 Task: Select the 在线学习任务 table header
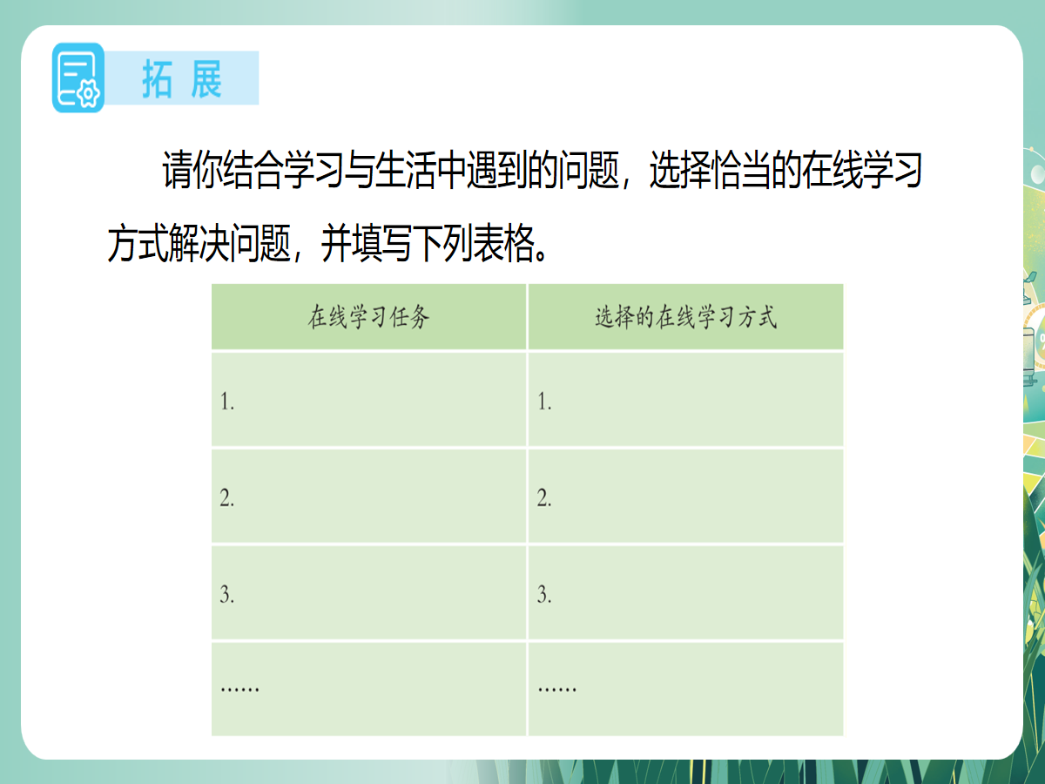pyautogui.click(x=368, y=317)
